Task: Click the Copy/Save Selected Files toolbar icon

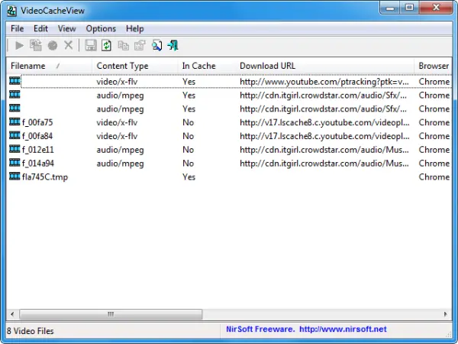Action: (x=34, y=46)
